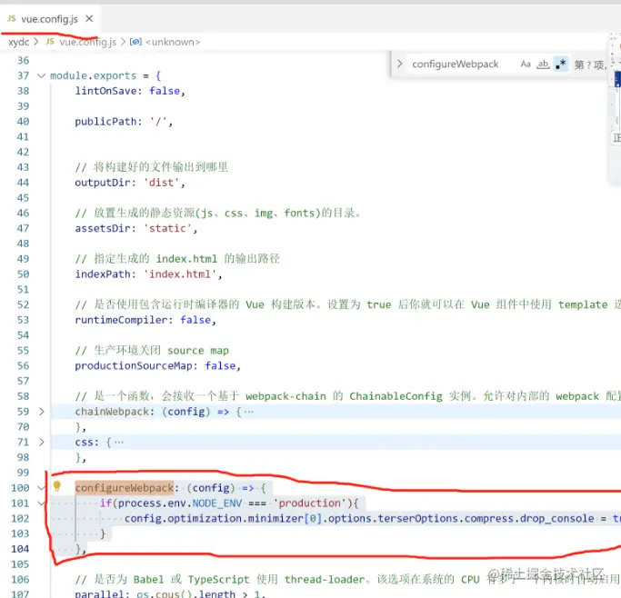Click line number 100 in gutter

point(20,488)
